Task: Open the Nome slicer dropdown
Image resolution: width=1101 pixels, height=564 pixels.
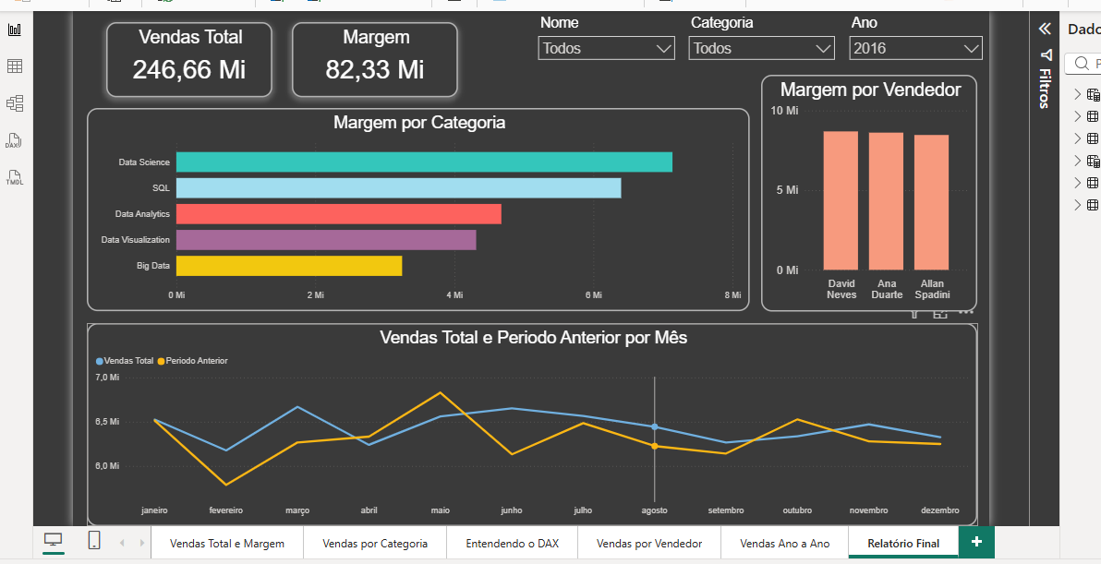Action: [607, 48]
